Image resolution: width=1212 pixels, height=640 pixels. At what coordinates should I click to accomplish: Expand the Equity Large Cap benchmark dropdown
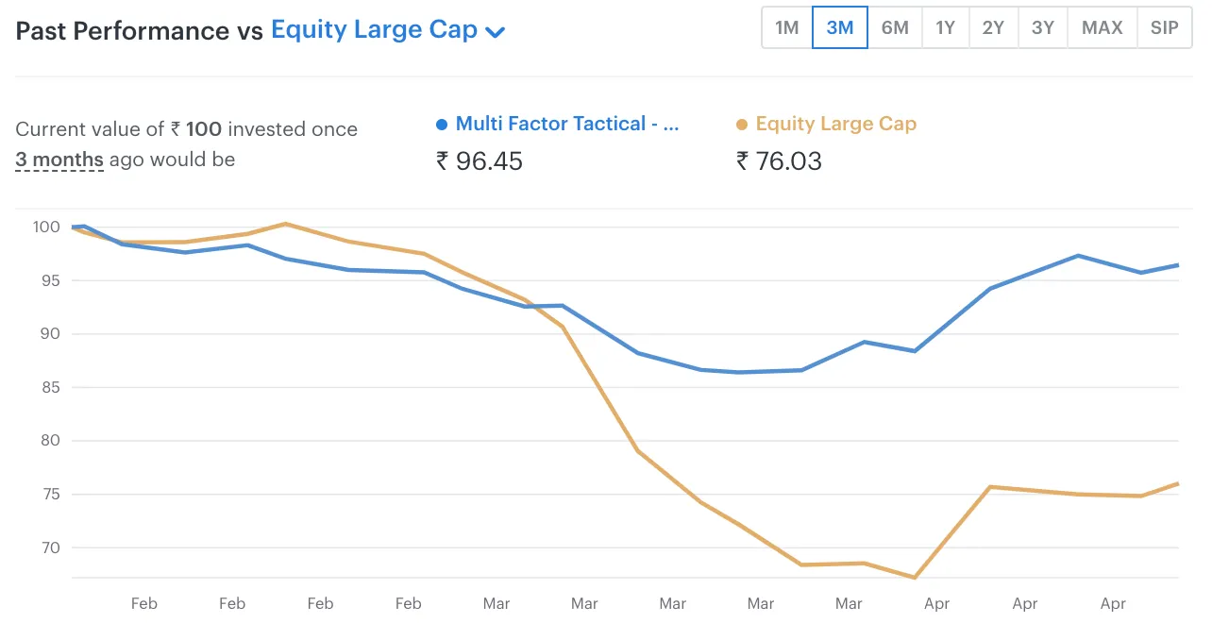(x=375, y=30)
